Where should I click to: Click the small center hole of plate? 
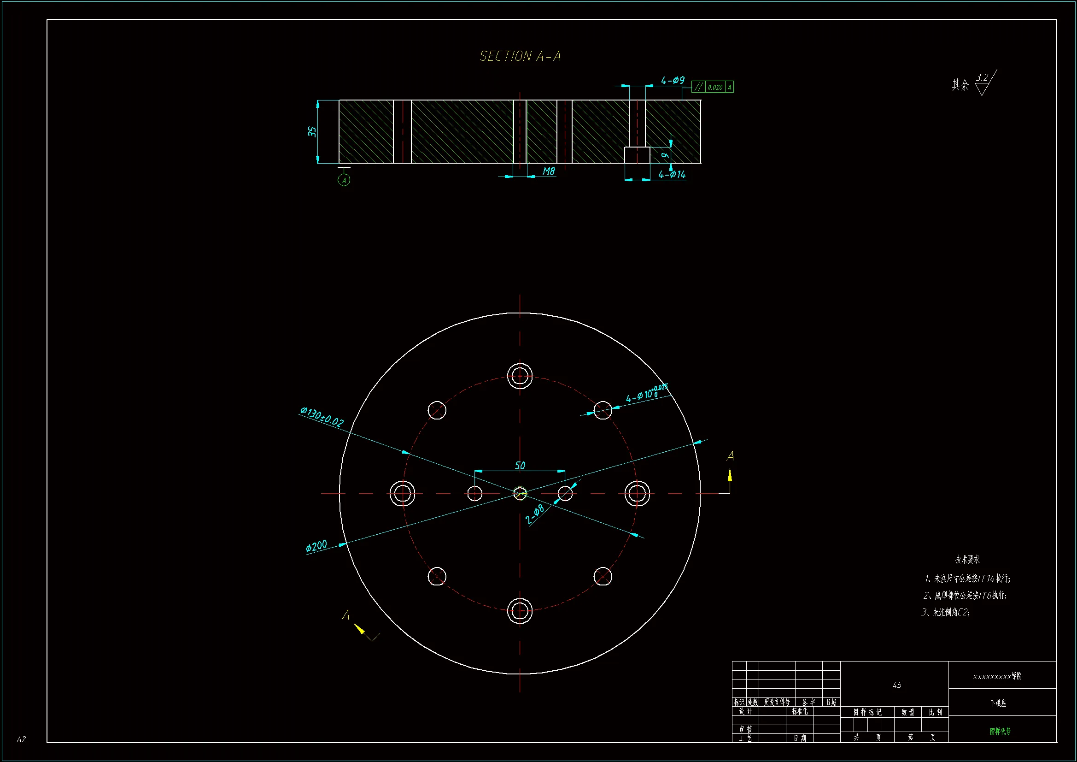[x=520, y=493]
